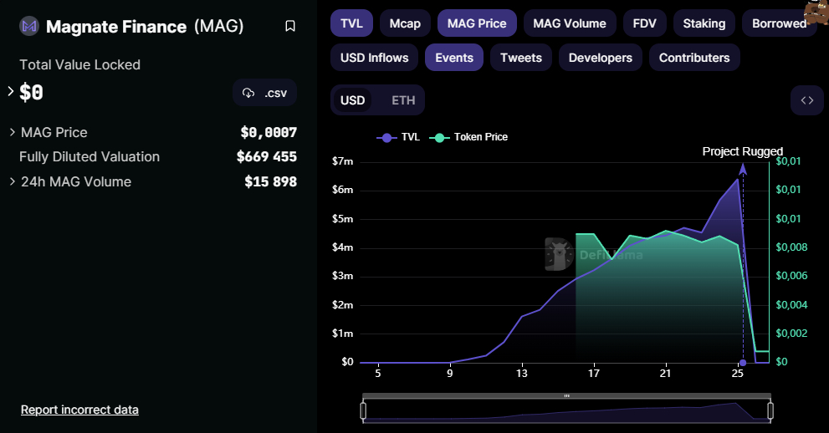This screenshot has width=829, height=433.
Task: Click the Magnate Finance logo icon
Action: point(29,26)
